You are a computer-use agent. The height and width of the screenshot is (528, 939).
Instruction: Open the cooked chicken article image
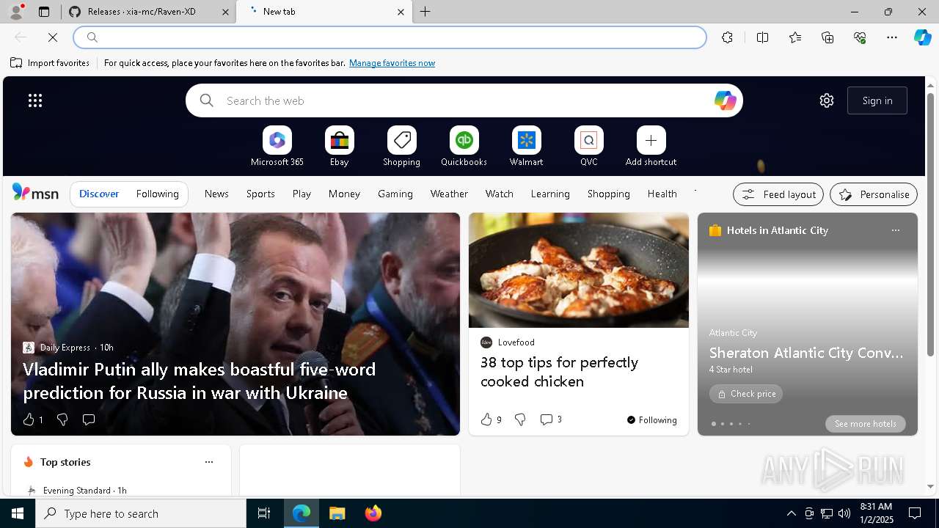[x=579, y=271]
